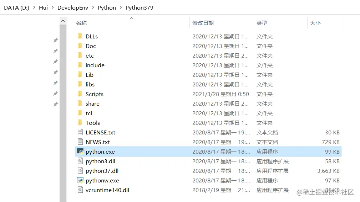Select the include folder name

pos(95,65)
